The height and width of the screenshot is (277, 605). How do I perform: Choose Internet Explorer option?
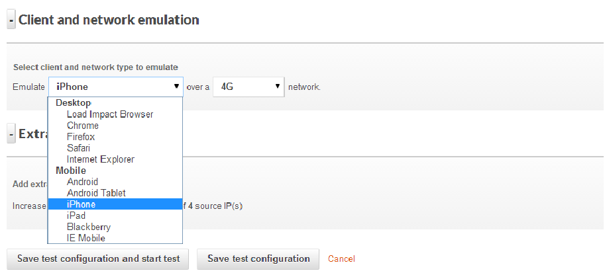click(x=101, y=159)
